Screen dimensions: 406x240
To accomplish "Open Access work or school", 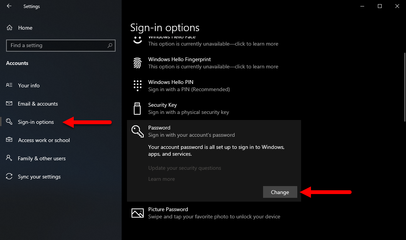I will (x=44, y=140).
